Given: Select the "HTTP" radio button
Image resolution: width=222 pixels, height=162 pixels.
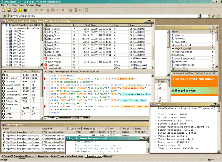Looking at the screenshot, I should (x=4, y=114).
